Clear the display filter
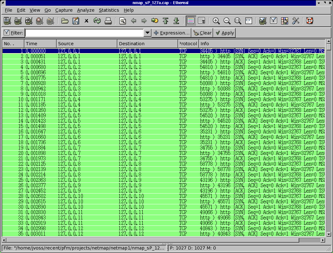The width and height of the screenshot is (333, 253). click(x=202, y=33)
